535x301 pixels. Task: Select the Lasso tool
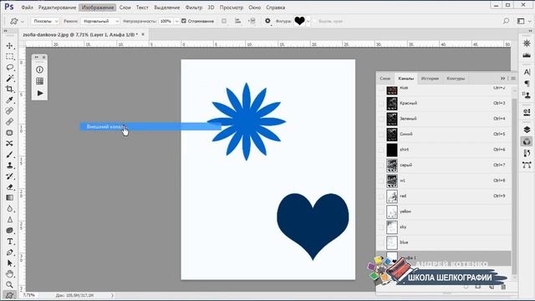[x=9, y=67]
